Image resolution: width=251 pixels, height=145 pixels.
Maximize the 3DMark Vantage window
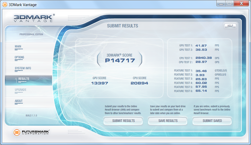coord(230,3)
